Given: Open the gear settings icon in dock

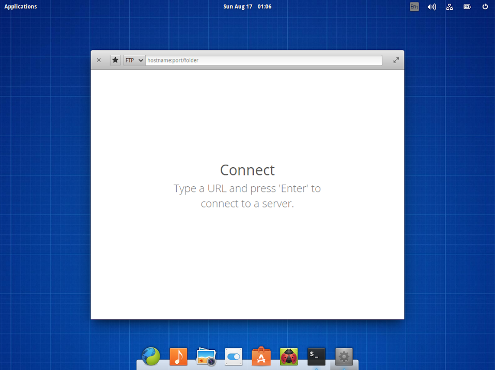Looking at the screenshot, I should coord(344,357).
